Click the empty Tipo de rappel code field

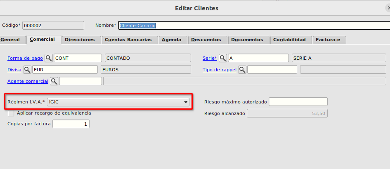tap(272, 70)
